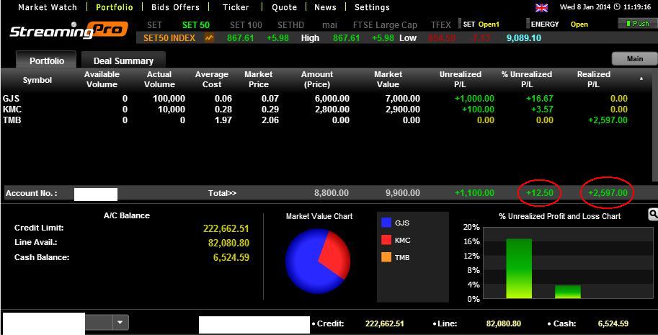The image size is (658, 335).
Task: Click the orange TMB legend swatch
Action: click(386, 257)
